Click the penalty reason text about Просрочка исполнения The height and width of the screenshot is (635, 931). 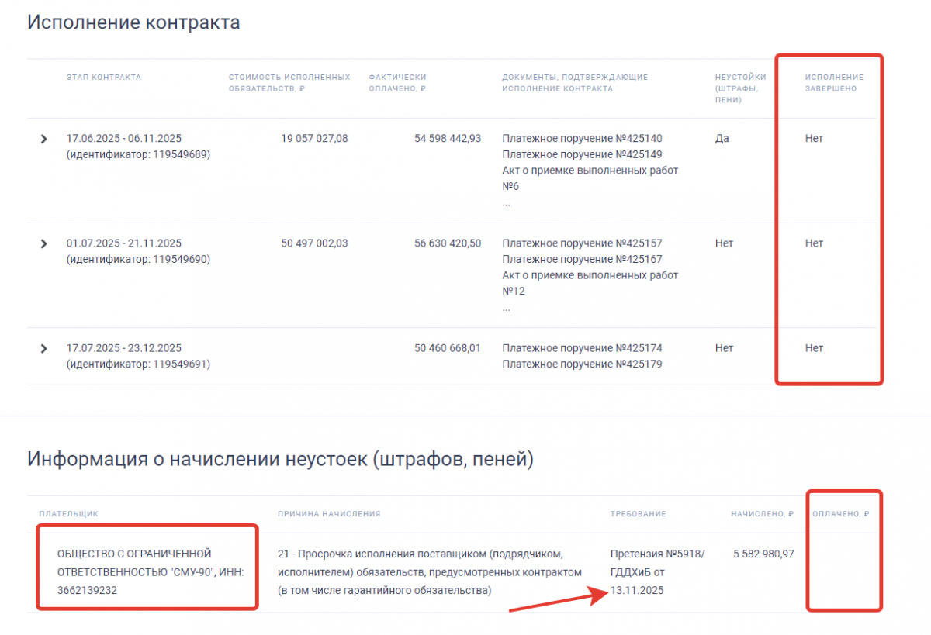point(429,571)
